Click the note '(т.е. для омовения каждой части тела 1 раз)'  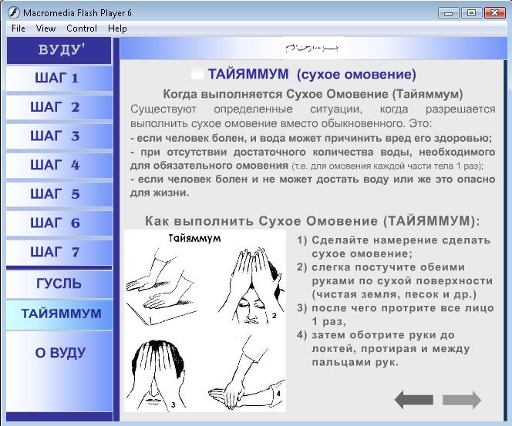[388, 166]
